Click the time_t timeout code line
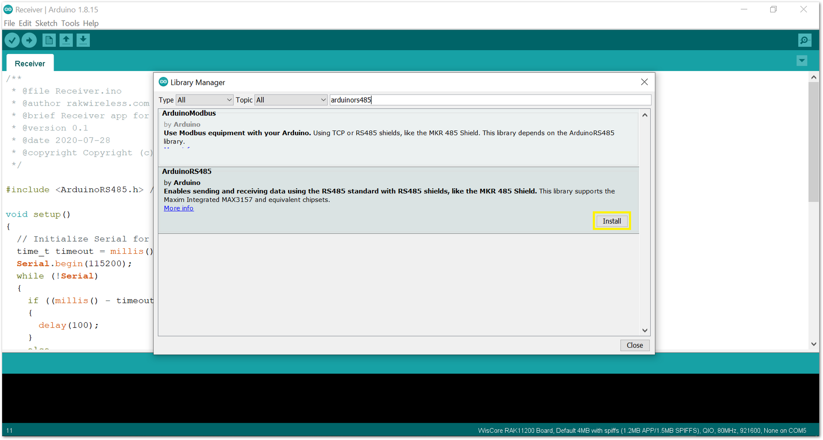The width and height of the screenshot is (823, 440). coord(85,251)
